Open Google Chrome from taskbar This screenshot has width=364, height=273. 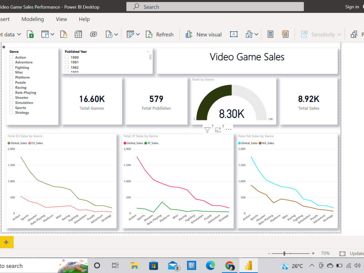230,265
